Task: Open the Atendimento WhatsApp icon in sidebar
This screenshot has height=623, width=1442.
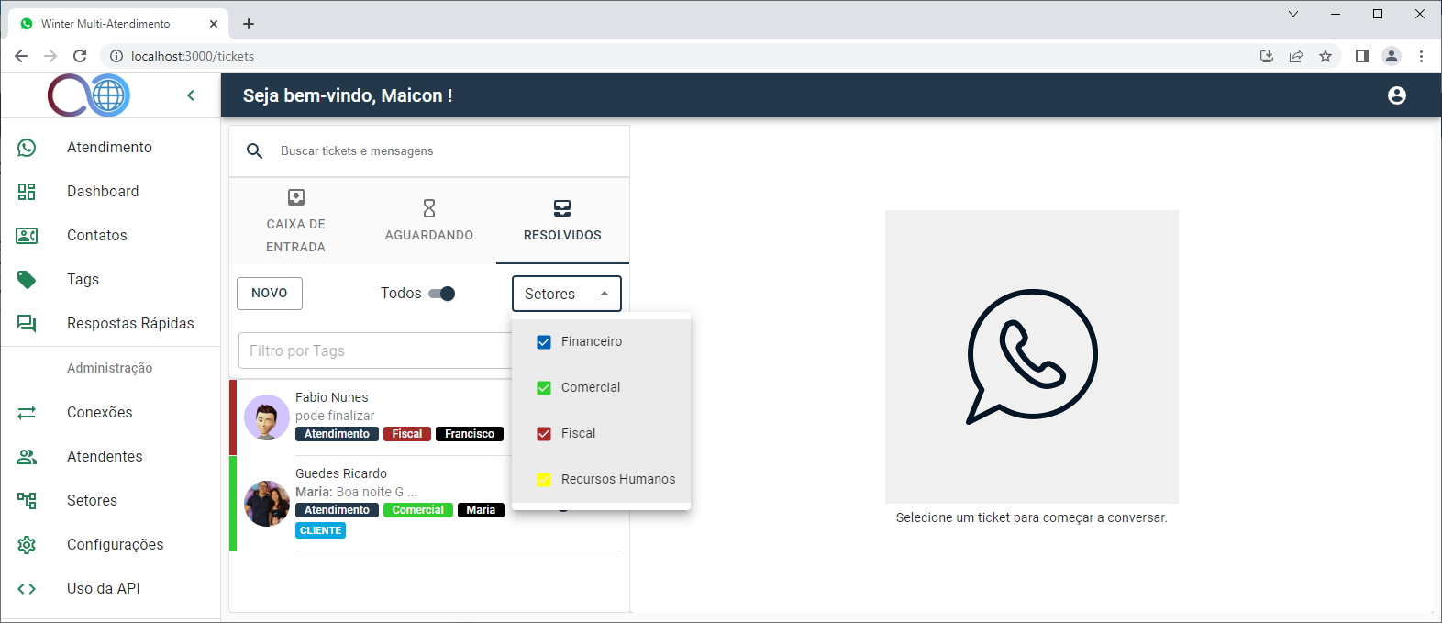Action: click(x=28, y=148)
